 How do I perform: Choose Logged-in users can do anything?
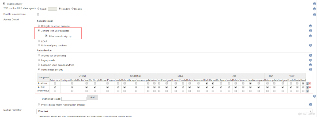[39, 65]
